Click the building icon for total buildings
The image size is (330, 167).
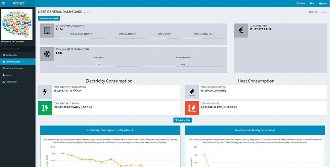click(x=47, y=31)
